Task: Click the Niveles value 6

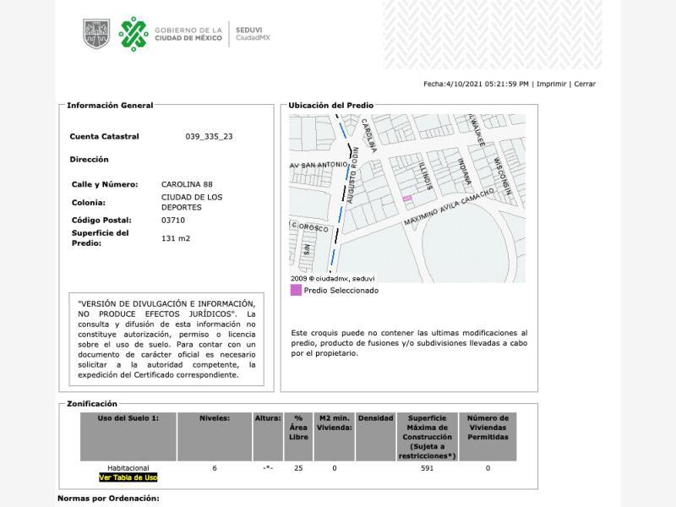Action: pos(215,468)
